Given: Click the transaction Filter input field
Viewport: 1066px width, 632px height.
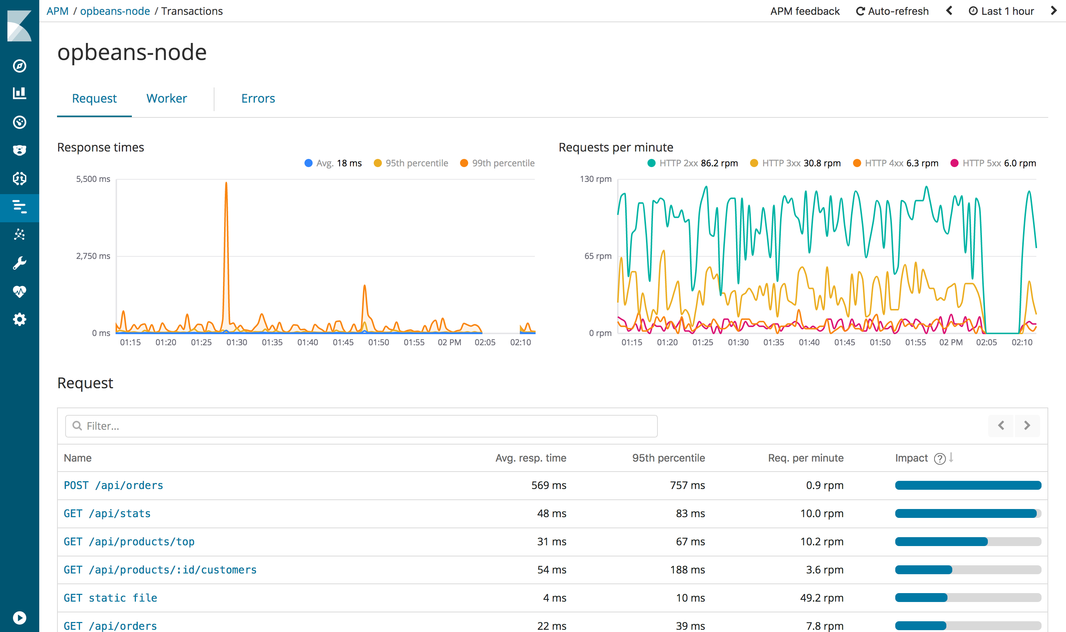Looking at the screenshot, I should pos(361,425).
